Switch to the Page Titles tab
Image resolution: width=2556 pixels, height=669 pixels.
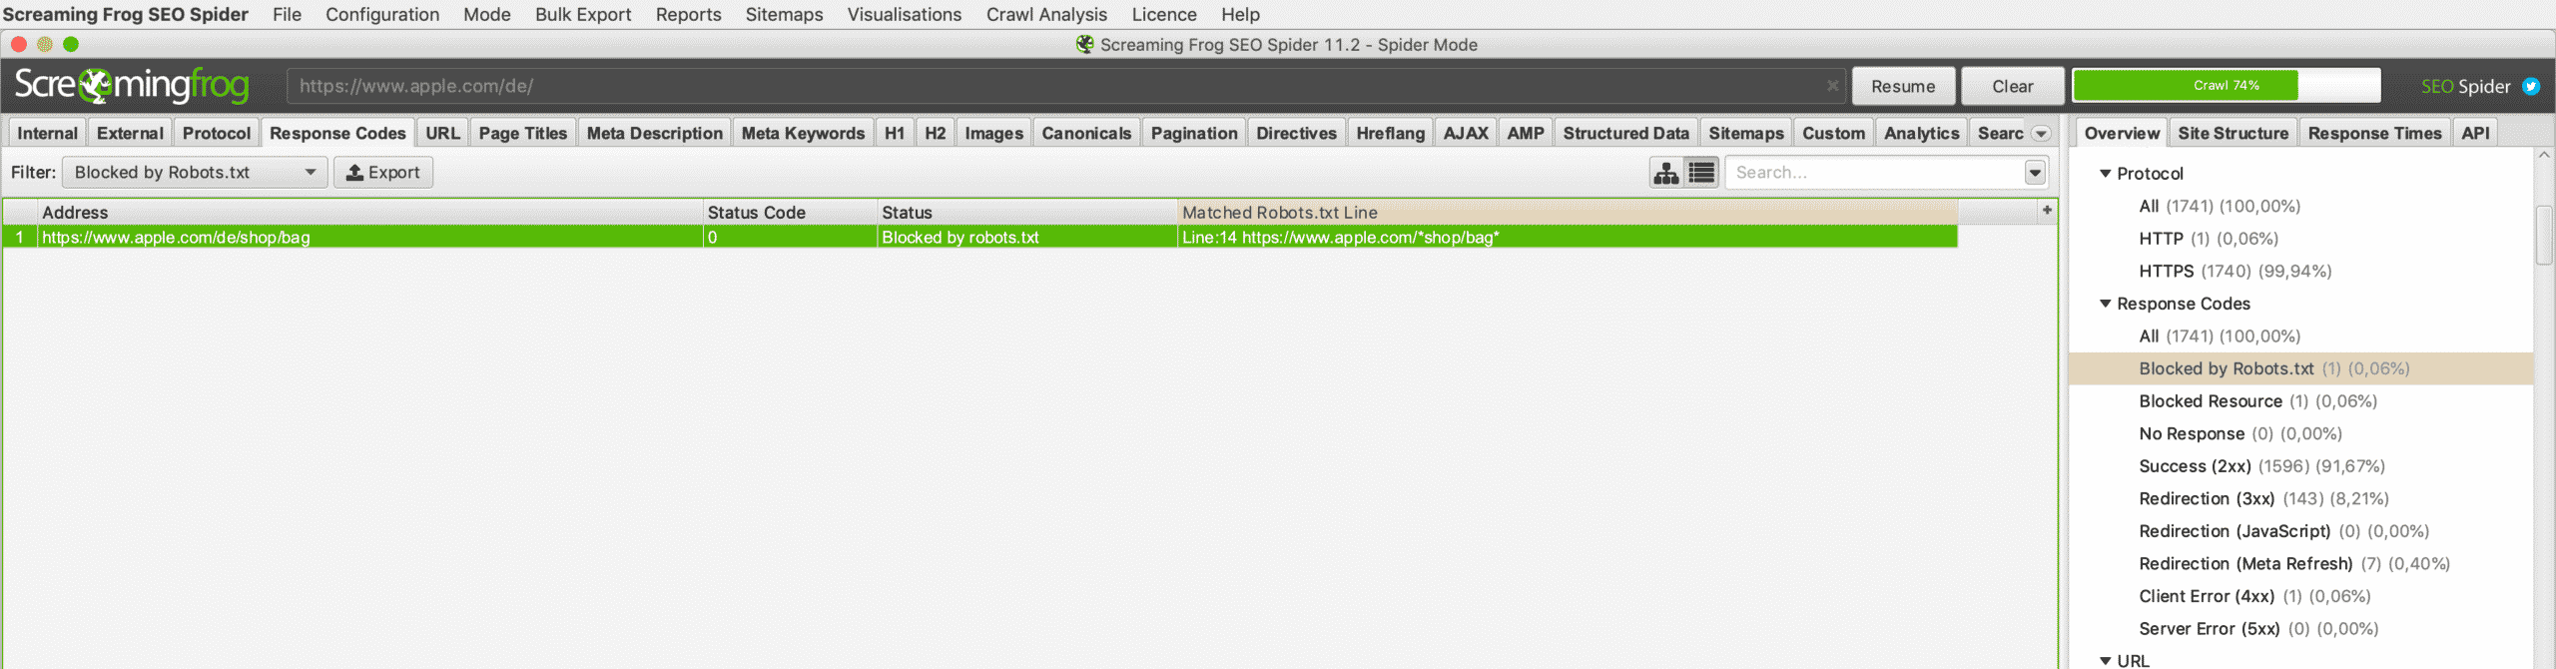pos(523,133)
